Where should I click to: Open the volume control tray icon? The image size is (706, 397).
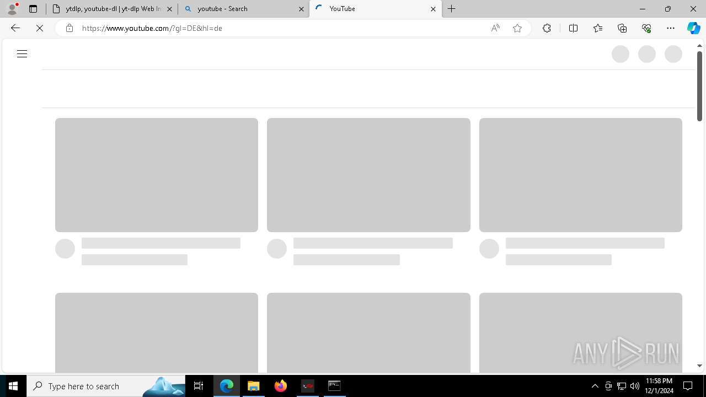[x=635, y=386]
